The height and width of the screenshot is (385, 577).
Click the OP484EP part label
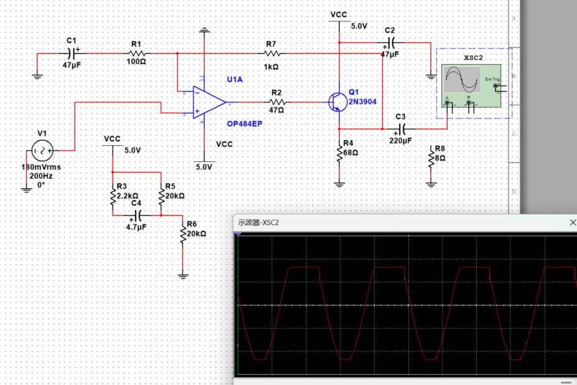pos(245,124)
